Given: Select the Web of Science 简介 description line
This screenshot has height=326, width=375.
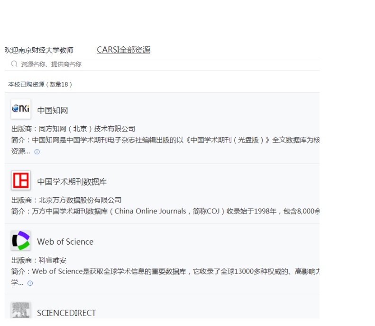Looking at the screenshot, I should click(165, 271).
